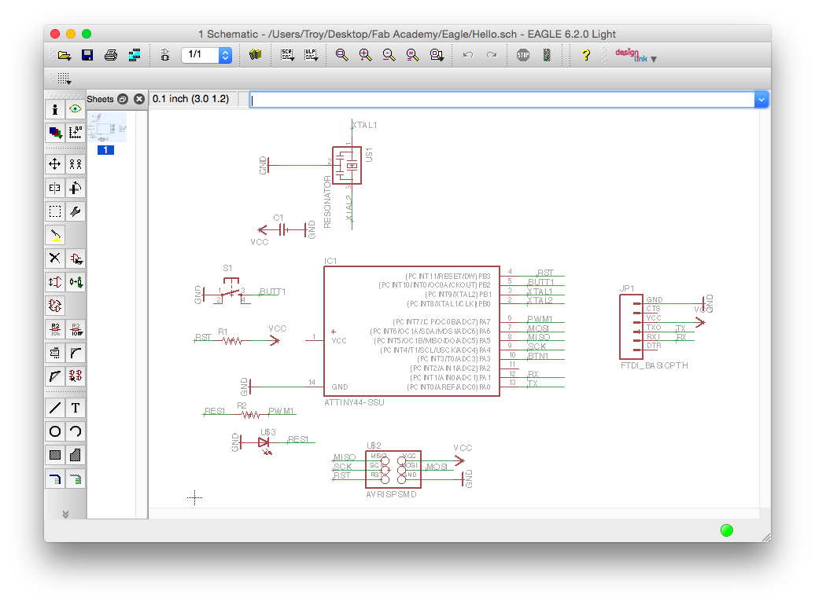Viewport: 815px width, 605px height.
Task: Select the Copy tool
Action: 76,165
